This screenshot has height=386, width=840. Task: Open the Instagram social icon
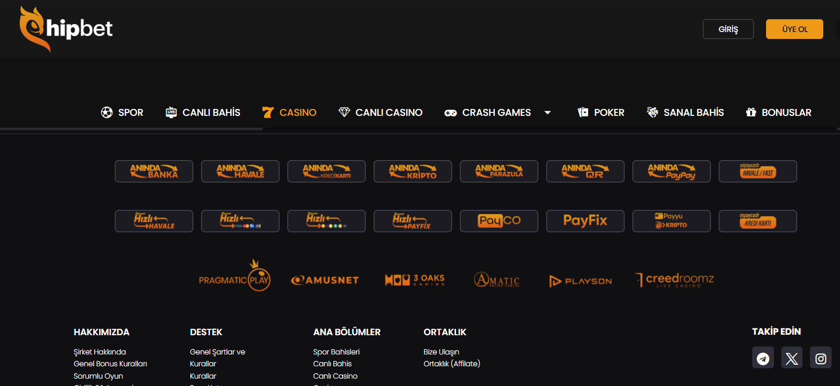point(820,358)
